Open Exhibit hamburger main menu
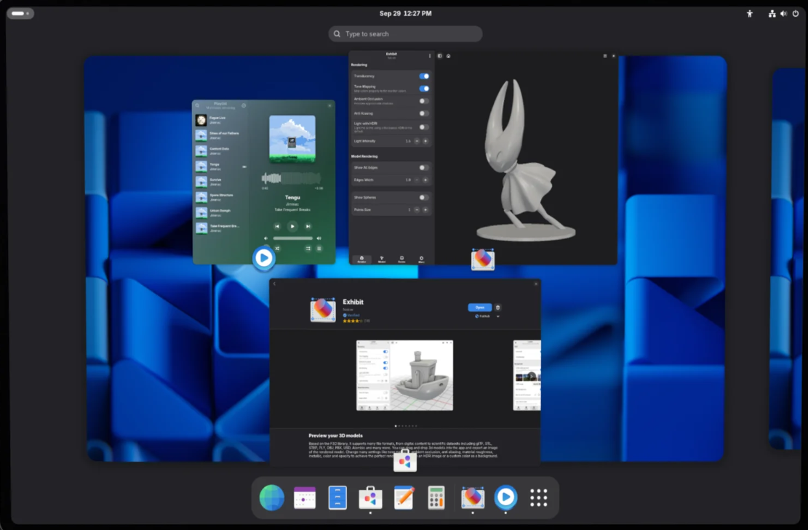The image size is (808, 530). tap(605, 56)
